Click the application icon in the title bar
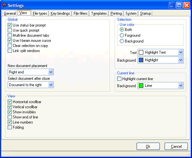This screenshot has width=192, height=158. pos(4,5)
